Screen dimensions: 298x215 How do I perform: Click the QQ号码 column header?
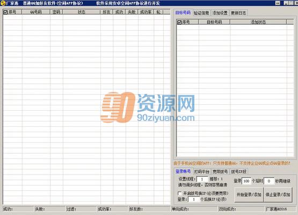(36, 12)
